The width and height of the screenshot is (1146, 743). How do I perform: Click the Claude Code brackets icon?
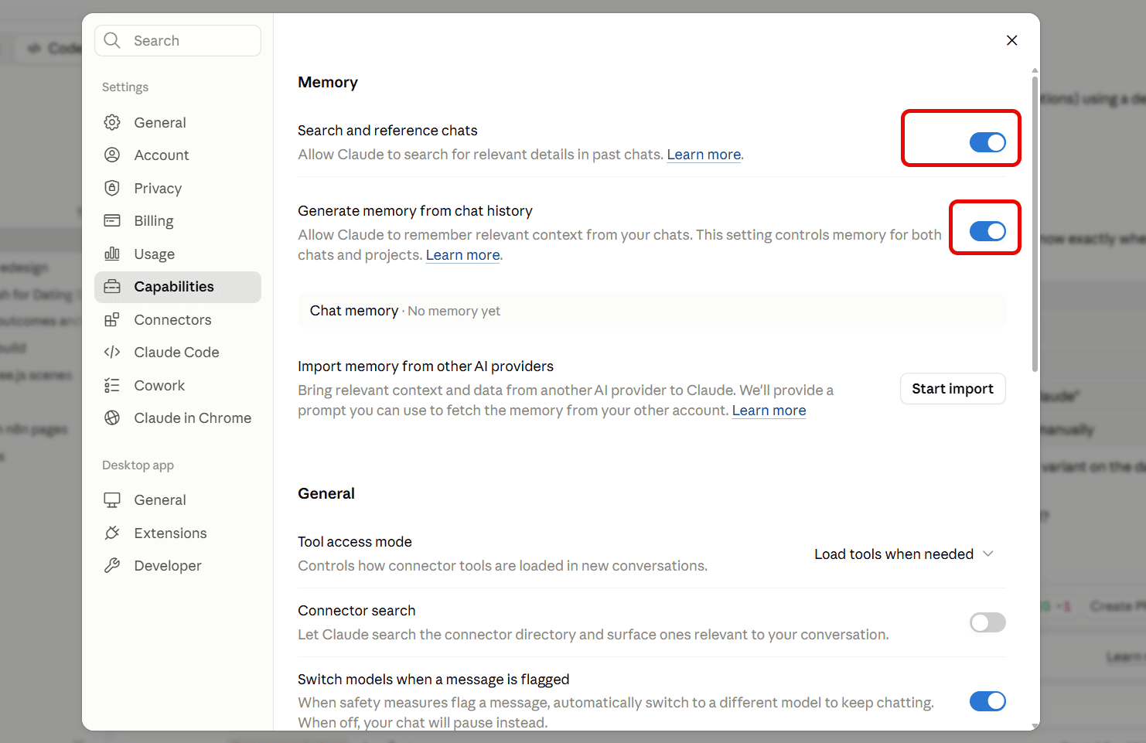pos(112,352)
